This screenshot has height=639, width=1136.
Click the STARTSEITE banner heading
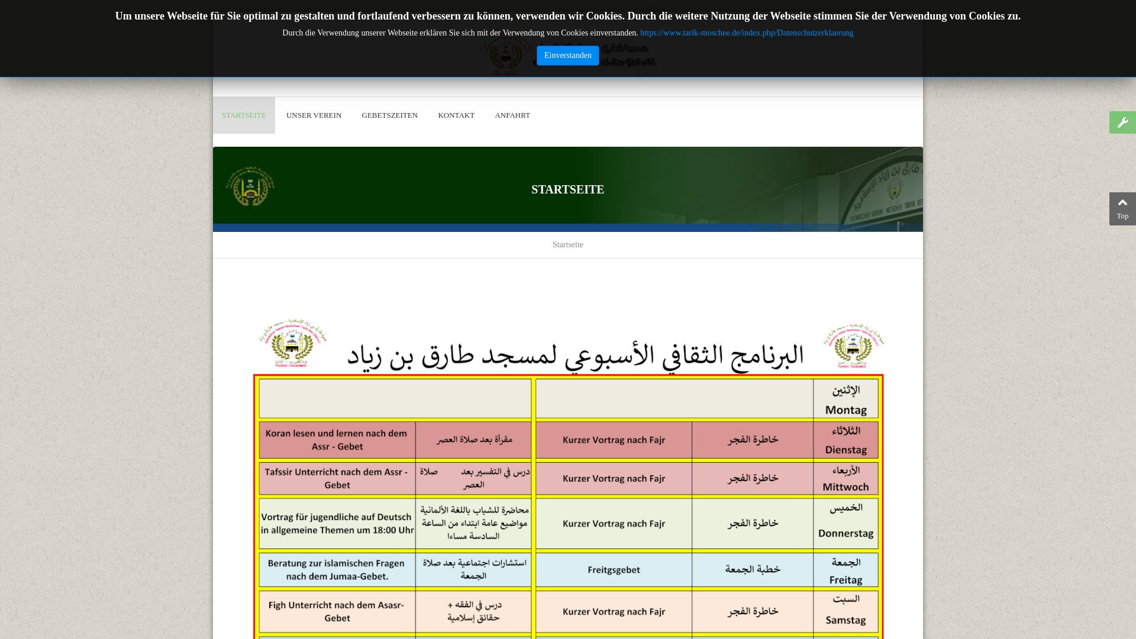567,189
